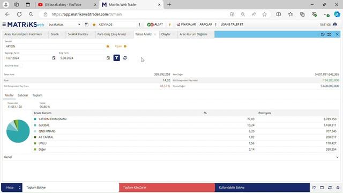Click the bottom bar window icon

click(322, 188)
